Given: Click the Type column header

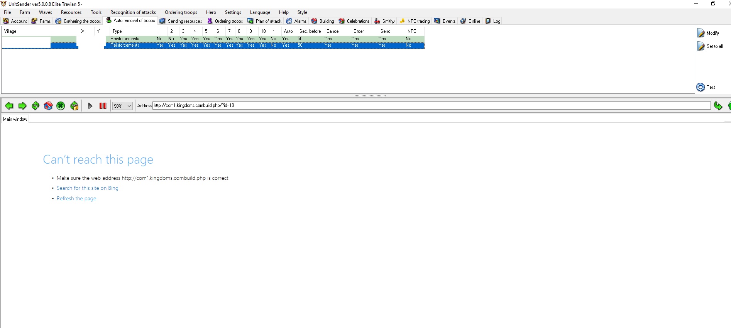Looking at the screenshot, I should click(133, 31).
